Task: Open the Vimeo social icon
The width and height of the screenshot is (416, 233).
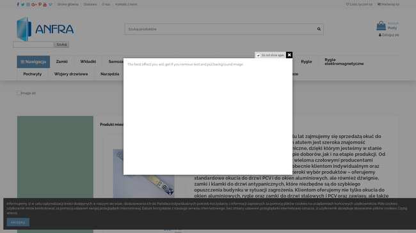Action: [51, 4]
